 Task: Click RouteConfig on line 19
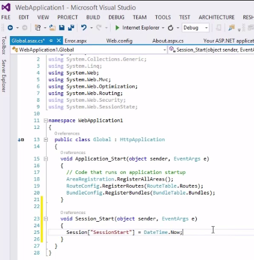[x=83, y=186]
